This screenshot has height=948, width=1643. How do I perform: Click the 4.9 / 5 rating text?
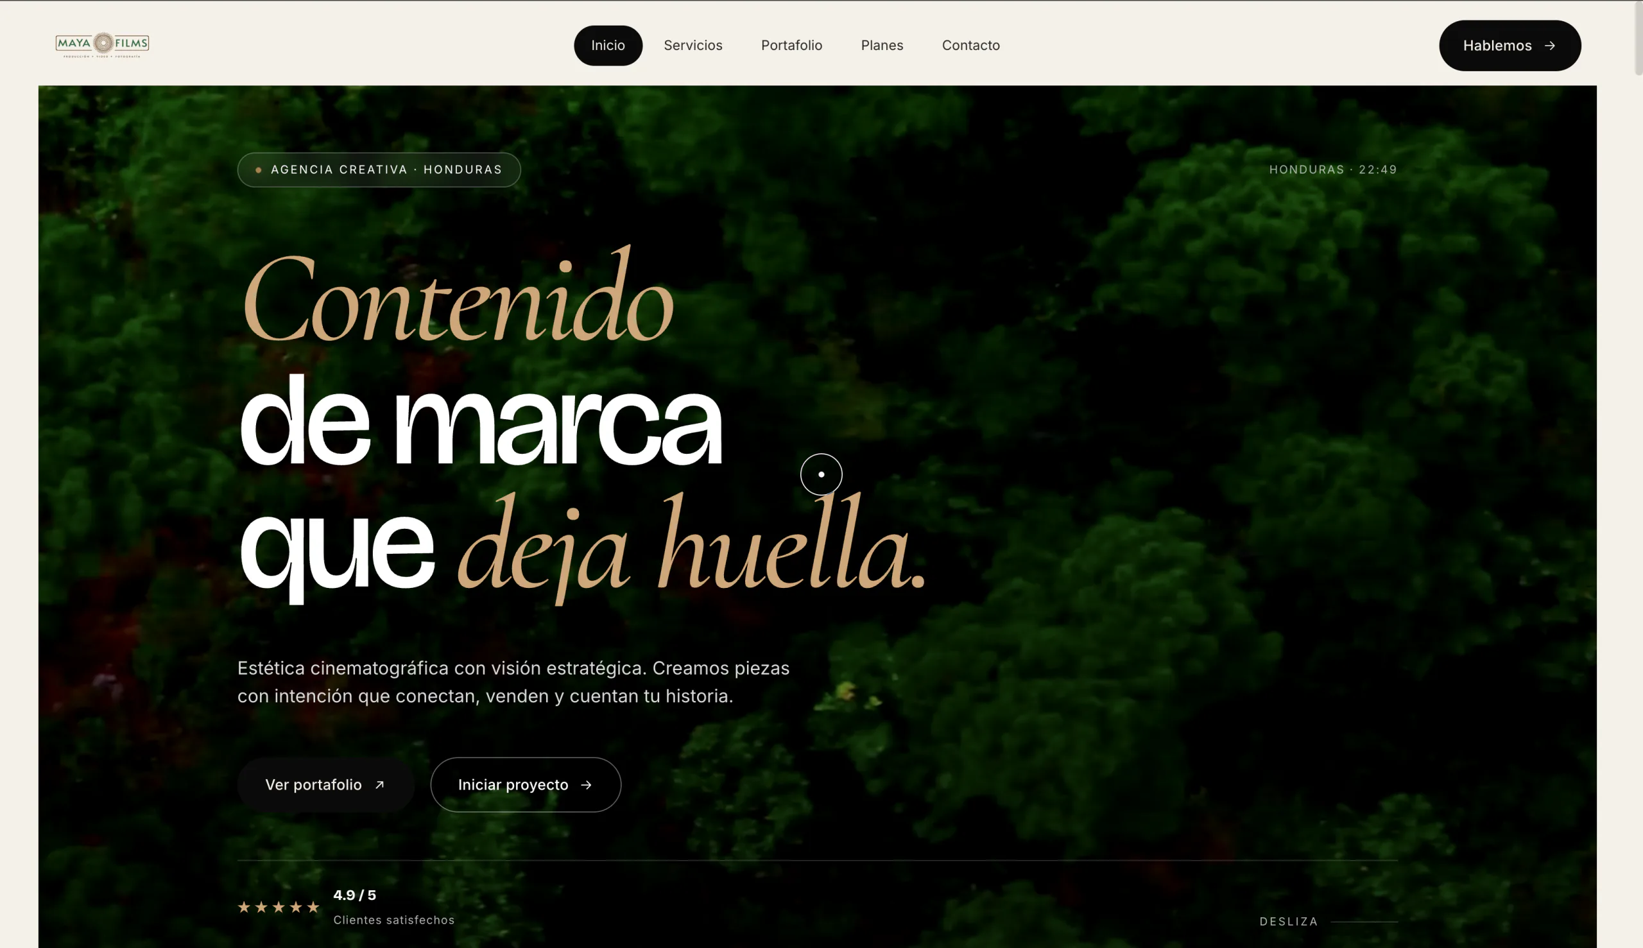[354, 895]
